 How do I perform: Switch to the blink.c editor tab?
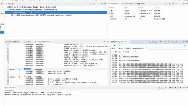(x=27, y=42)
